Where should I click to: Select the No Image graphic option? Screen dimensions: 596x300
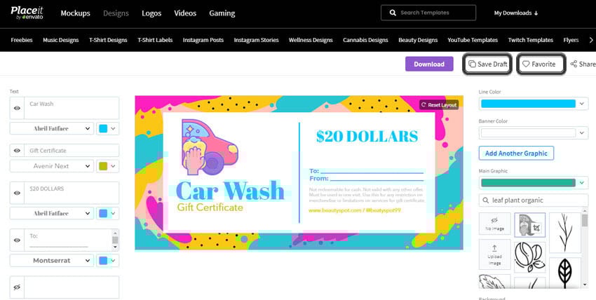(x=494, y=224)
